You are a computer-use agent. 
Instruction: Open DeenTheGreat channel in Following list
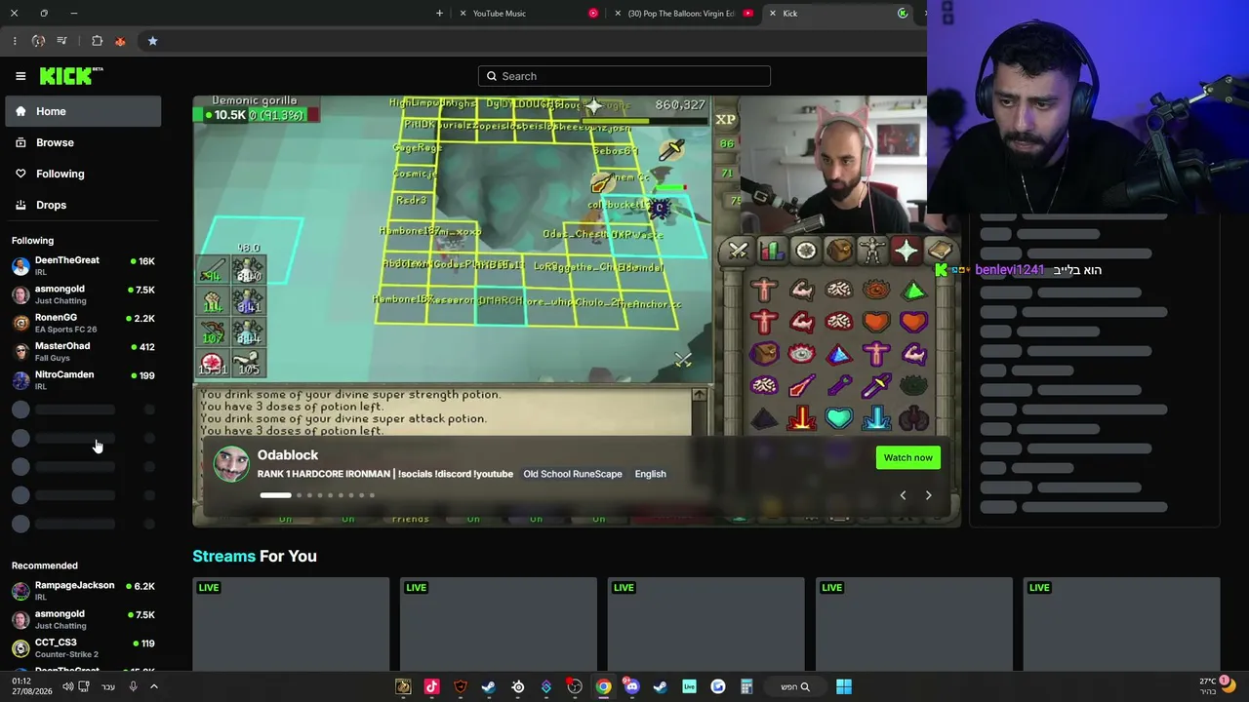tap(83, 266)
